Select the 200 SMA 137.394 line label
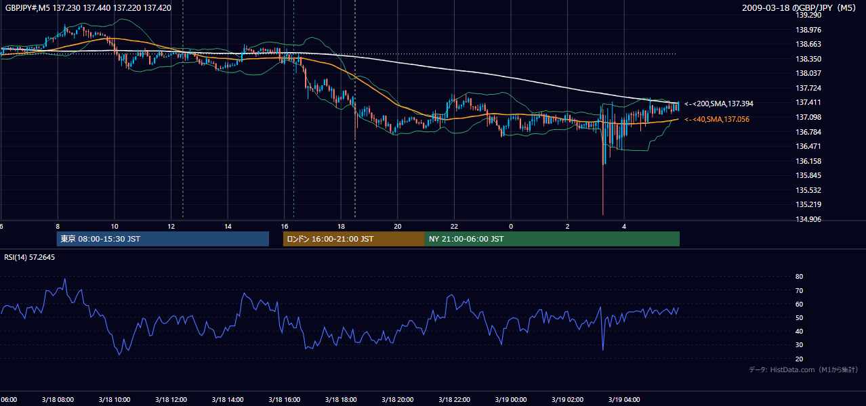 (x=719, y=104)
